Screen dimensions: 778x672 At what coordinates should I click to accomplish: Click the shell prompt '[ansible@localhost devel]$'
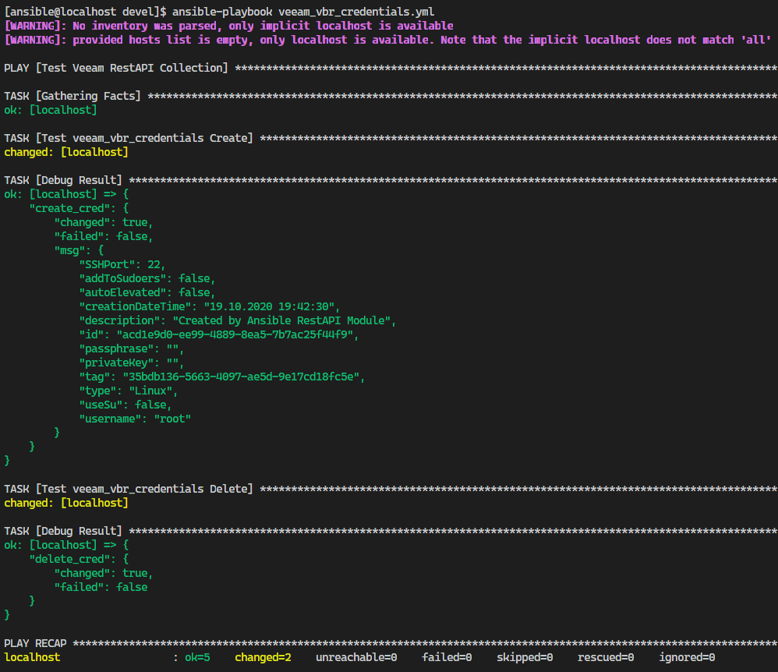pos(85,12)
